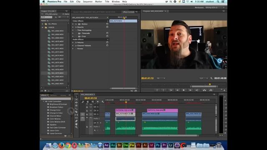Open the File menu
Screen dimensions: 267x150
[65, 2]
